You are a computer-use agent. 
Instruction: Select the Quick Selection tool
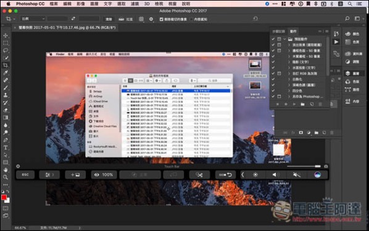click(6, 58)
